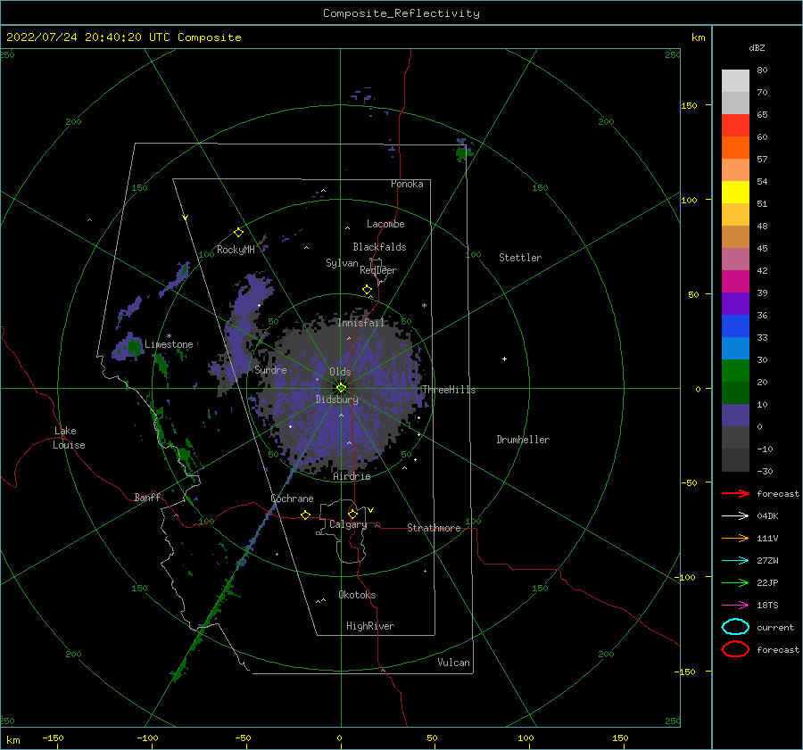Click the Olds city label
This screenshot has width=803, height=750.
click(340, 372)
